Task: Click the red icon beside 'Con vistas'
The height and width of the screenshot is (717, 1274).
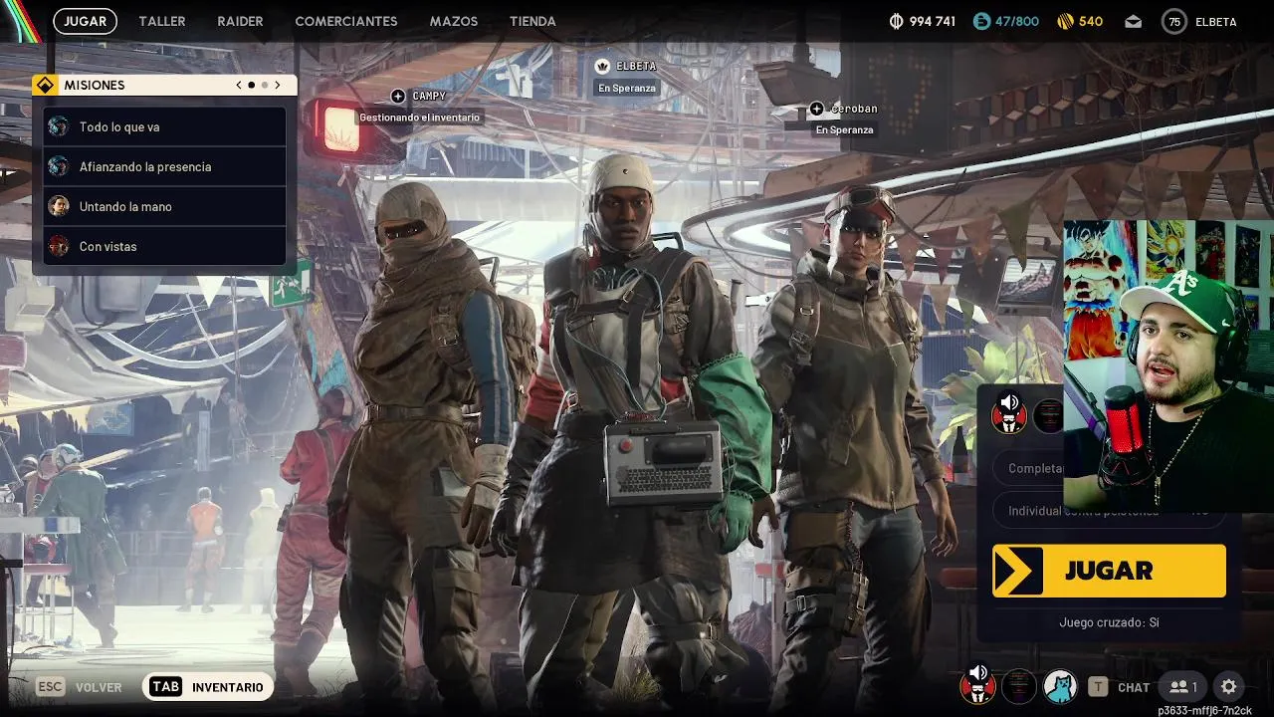Action: point(59,246)
